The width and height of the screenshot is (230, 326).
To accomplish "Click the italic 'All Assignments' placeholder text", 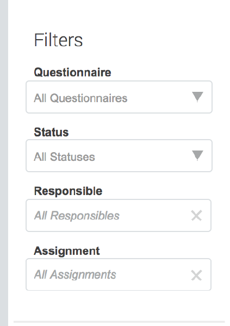I will pyautogui.click(x=75, y=274).
